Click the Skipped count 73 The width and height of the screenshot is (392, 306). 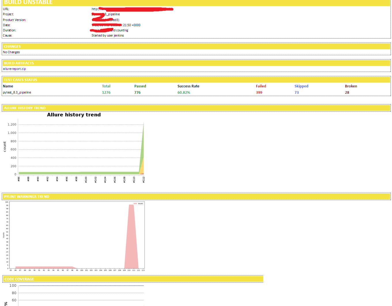tap(296, 93)
